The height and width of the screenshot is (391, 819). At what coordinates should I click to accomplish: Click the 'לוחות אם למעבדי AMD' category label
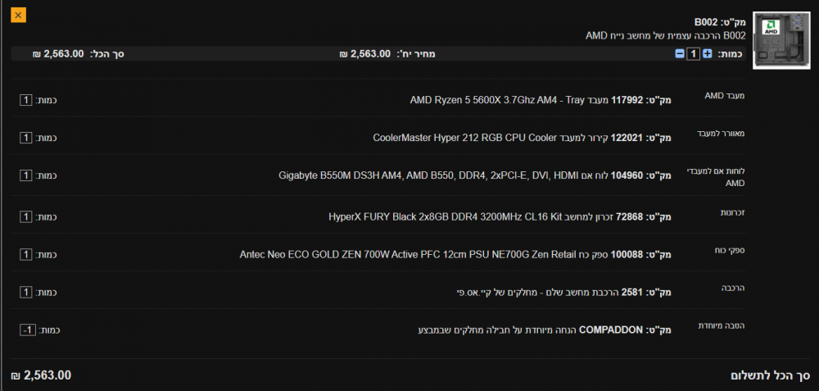717,177
